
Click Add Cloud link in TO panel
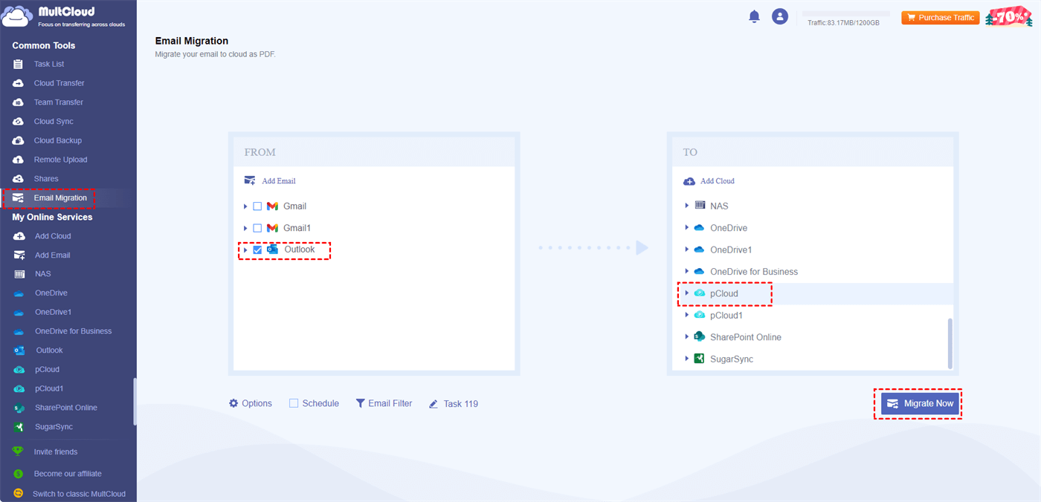coord(709,180)
